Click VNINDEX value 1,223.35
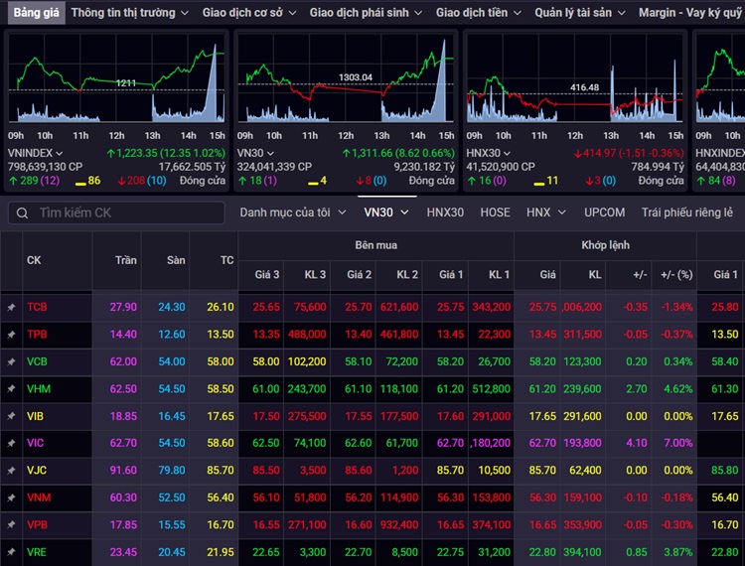This screenshot has width=745, height=566. pyautogui.click(x=137, y=153)
